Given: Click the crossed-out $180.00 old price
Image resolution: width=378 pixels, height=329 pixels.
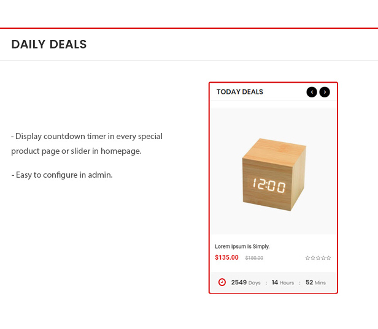Looking at the screenshot, I should point(254,258).
